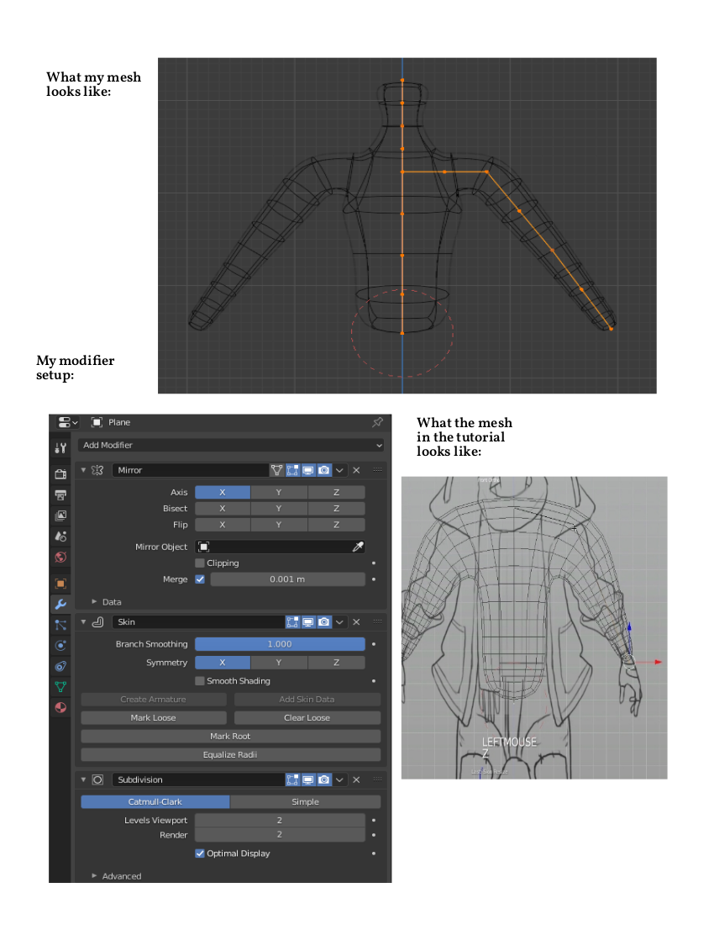Toggle the Mirror modifier's render camera visibility
714x925 pixels.
[x=324, y=470]
